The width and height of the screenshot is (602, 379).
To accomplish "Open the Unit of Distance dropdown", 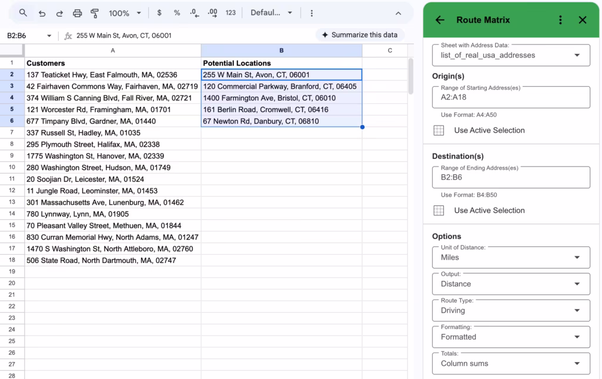I will [x=510, y=257].
